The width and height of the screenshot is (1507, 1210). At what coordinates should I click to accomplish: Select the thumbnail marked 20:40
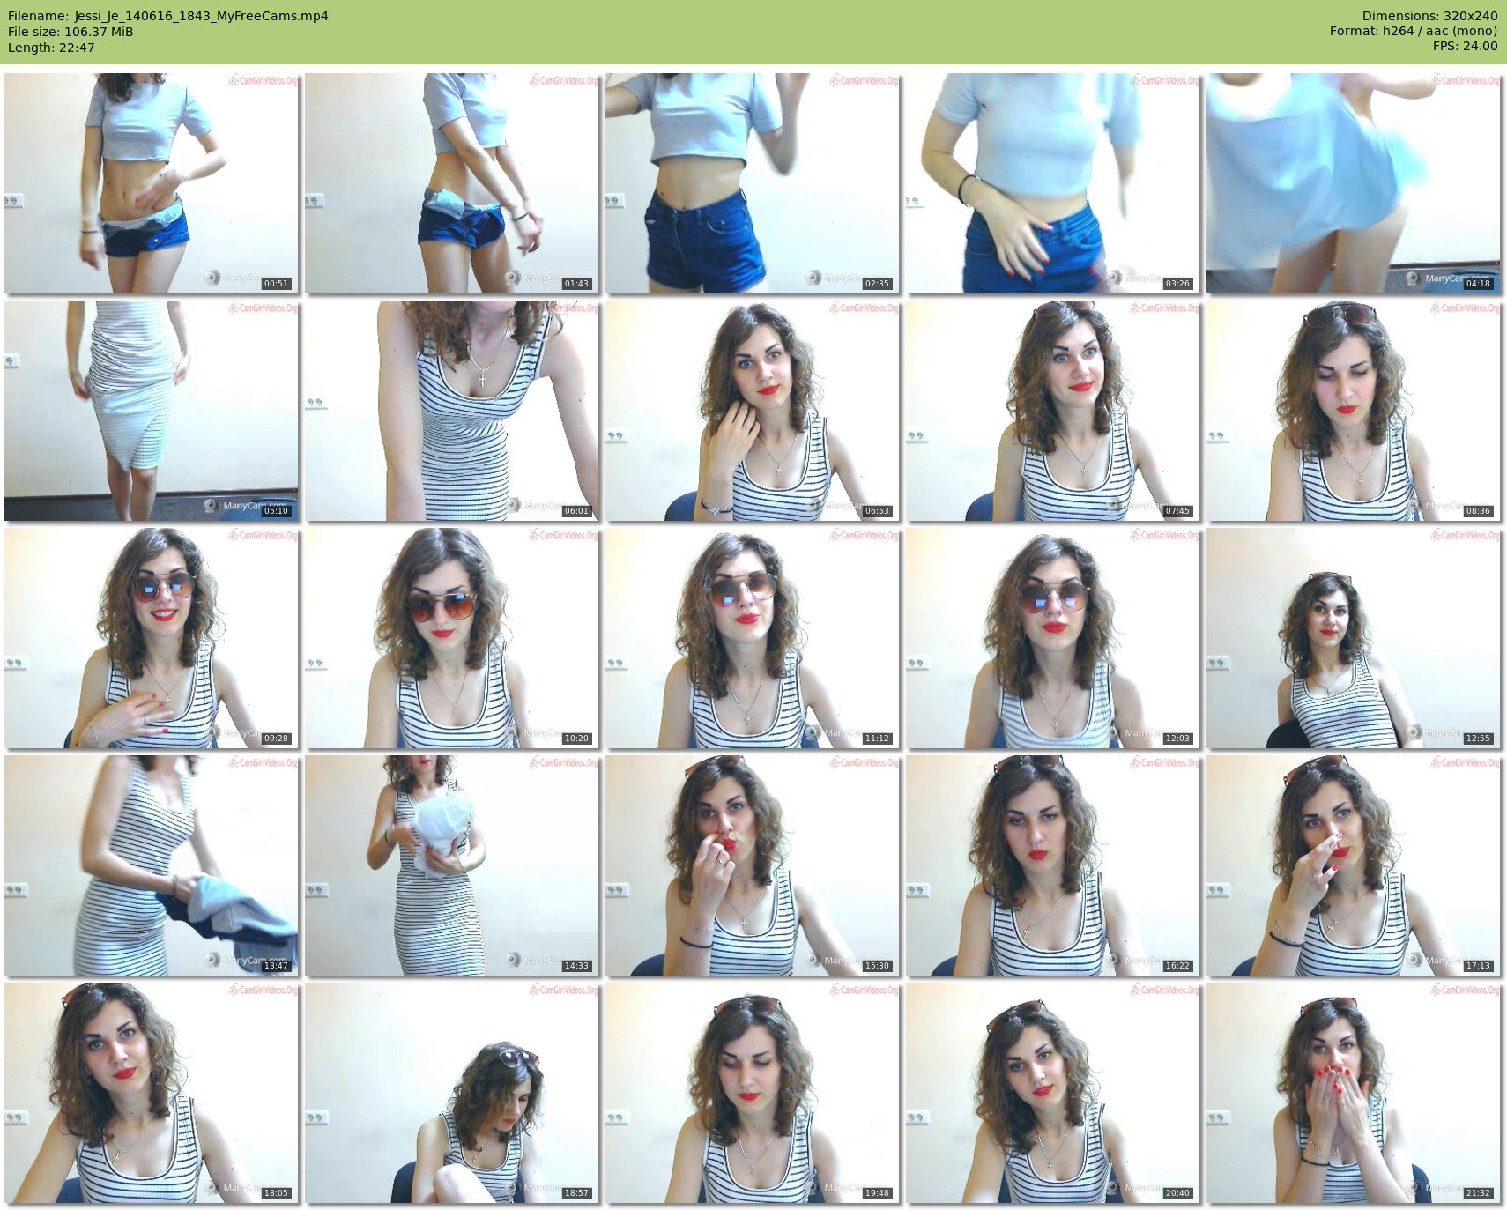(1053, 1093)
